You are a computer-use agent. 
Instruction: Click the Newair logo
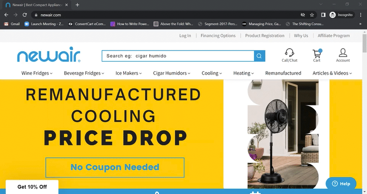49,56
